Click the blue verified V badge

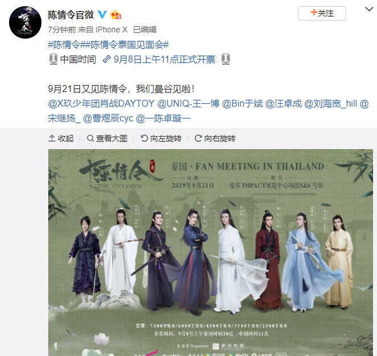tap(102, 14)
